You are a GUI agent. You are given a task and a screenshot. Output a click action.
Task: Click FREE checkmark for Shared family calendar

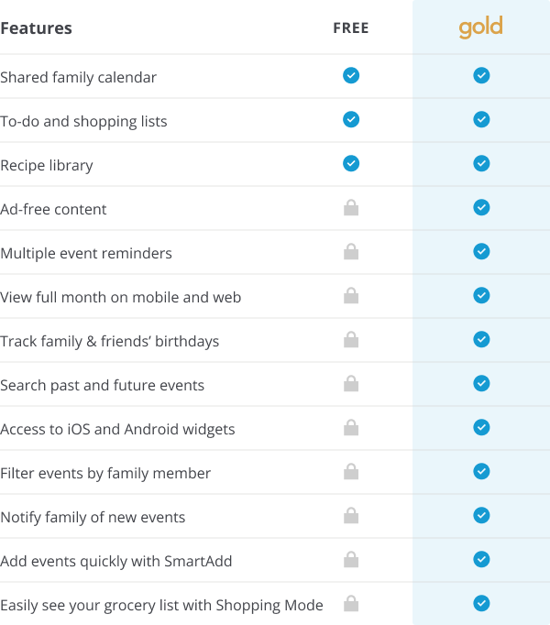[351, 75]
